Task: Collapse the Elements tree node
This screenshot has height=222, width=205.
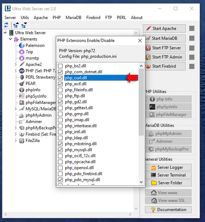Action: pos(11,39)
